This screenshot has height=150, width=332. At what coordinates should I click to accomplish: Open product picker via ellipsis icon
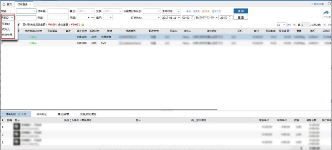point(93,18)
